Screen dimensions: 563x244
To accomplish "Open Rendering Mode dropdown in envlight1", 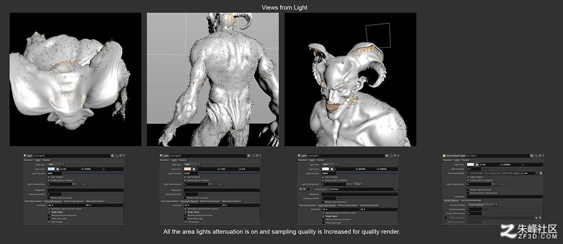I will pos(483,205).
